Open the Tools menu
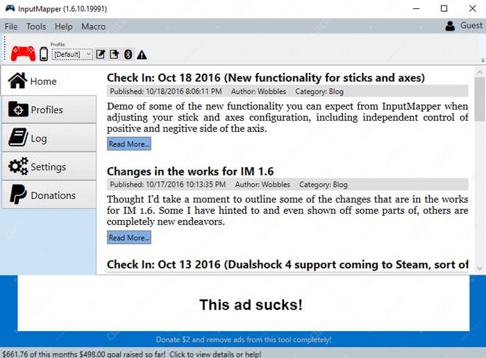Screen dimensions: 486x358 [x=36, y=26]
